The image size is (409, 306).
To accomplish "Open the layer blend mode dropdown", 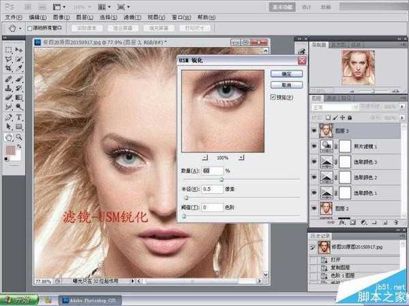I will pos(334,107).
